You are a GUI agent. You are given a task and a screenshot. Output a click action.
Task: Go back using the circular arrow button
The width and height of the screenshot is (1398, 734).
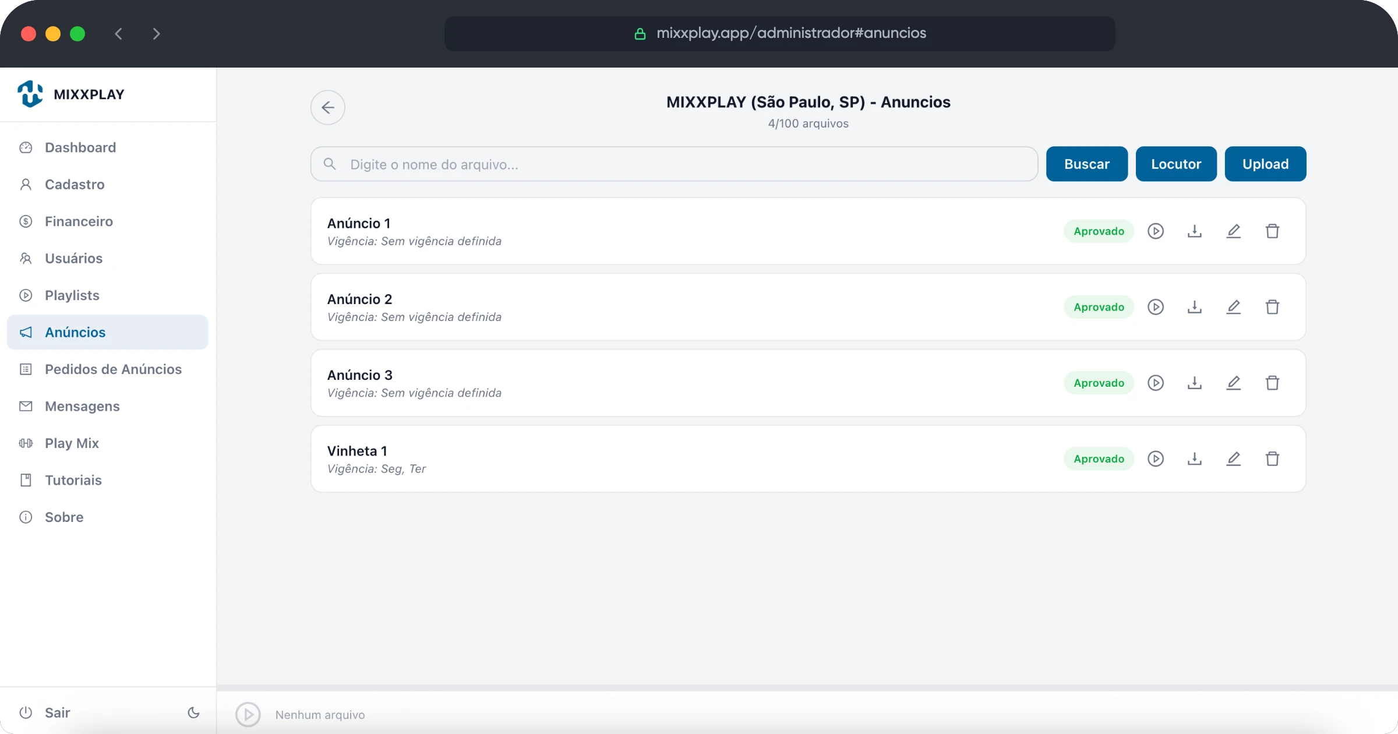(x=328, y=108)
